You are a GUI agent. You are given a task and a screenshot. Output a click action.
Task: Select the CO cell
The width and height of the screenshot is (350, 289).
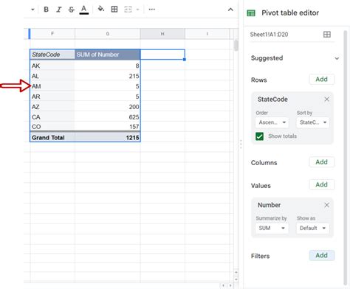pyautogui.click(x=52, y=127)
